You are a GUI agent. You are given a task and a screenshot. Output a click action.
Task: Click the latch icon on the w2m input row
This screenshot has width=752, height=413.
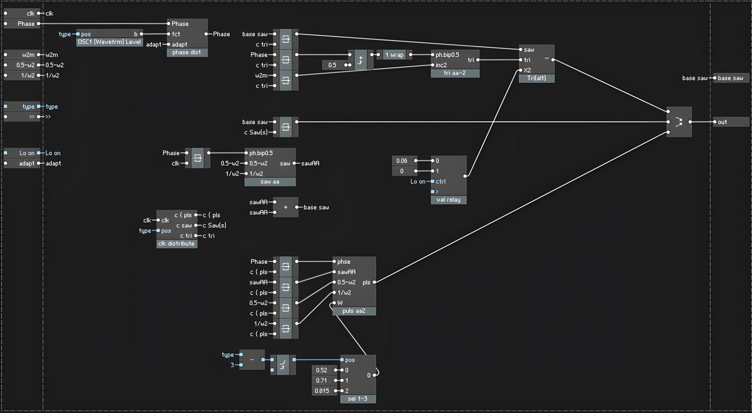286,80
